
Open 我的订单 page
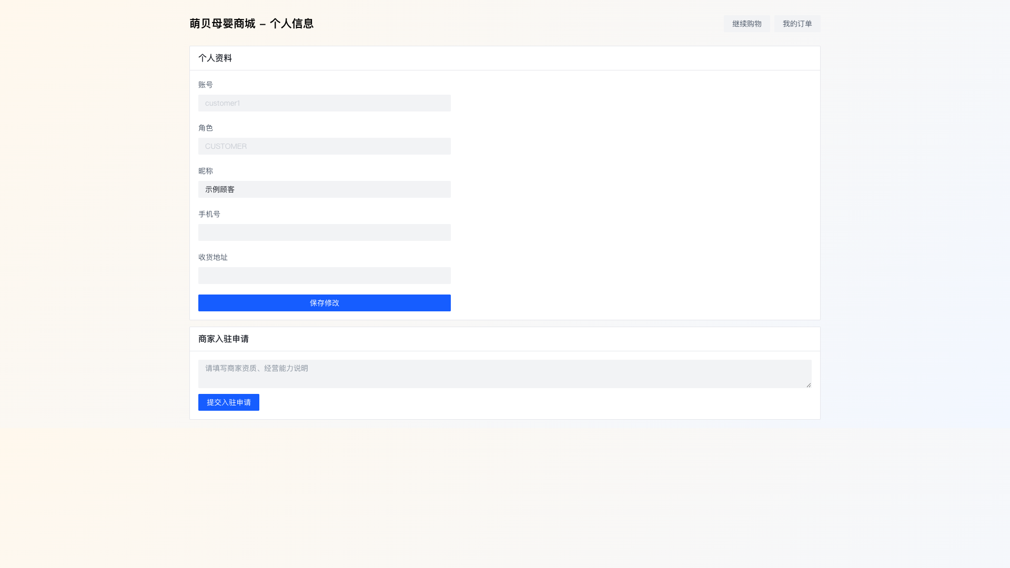tap(797, 24)
